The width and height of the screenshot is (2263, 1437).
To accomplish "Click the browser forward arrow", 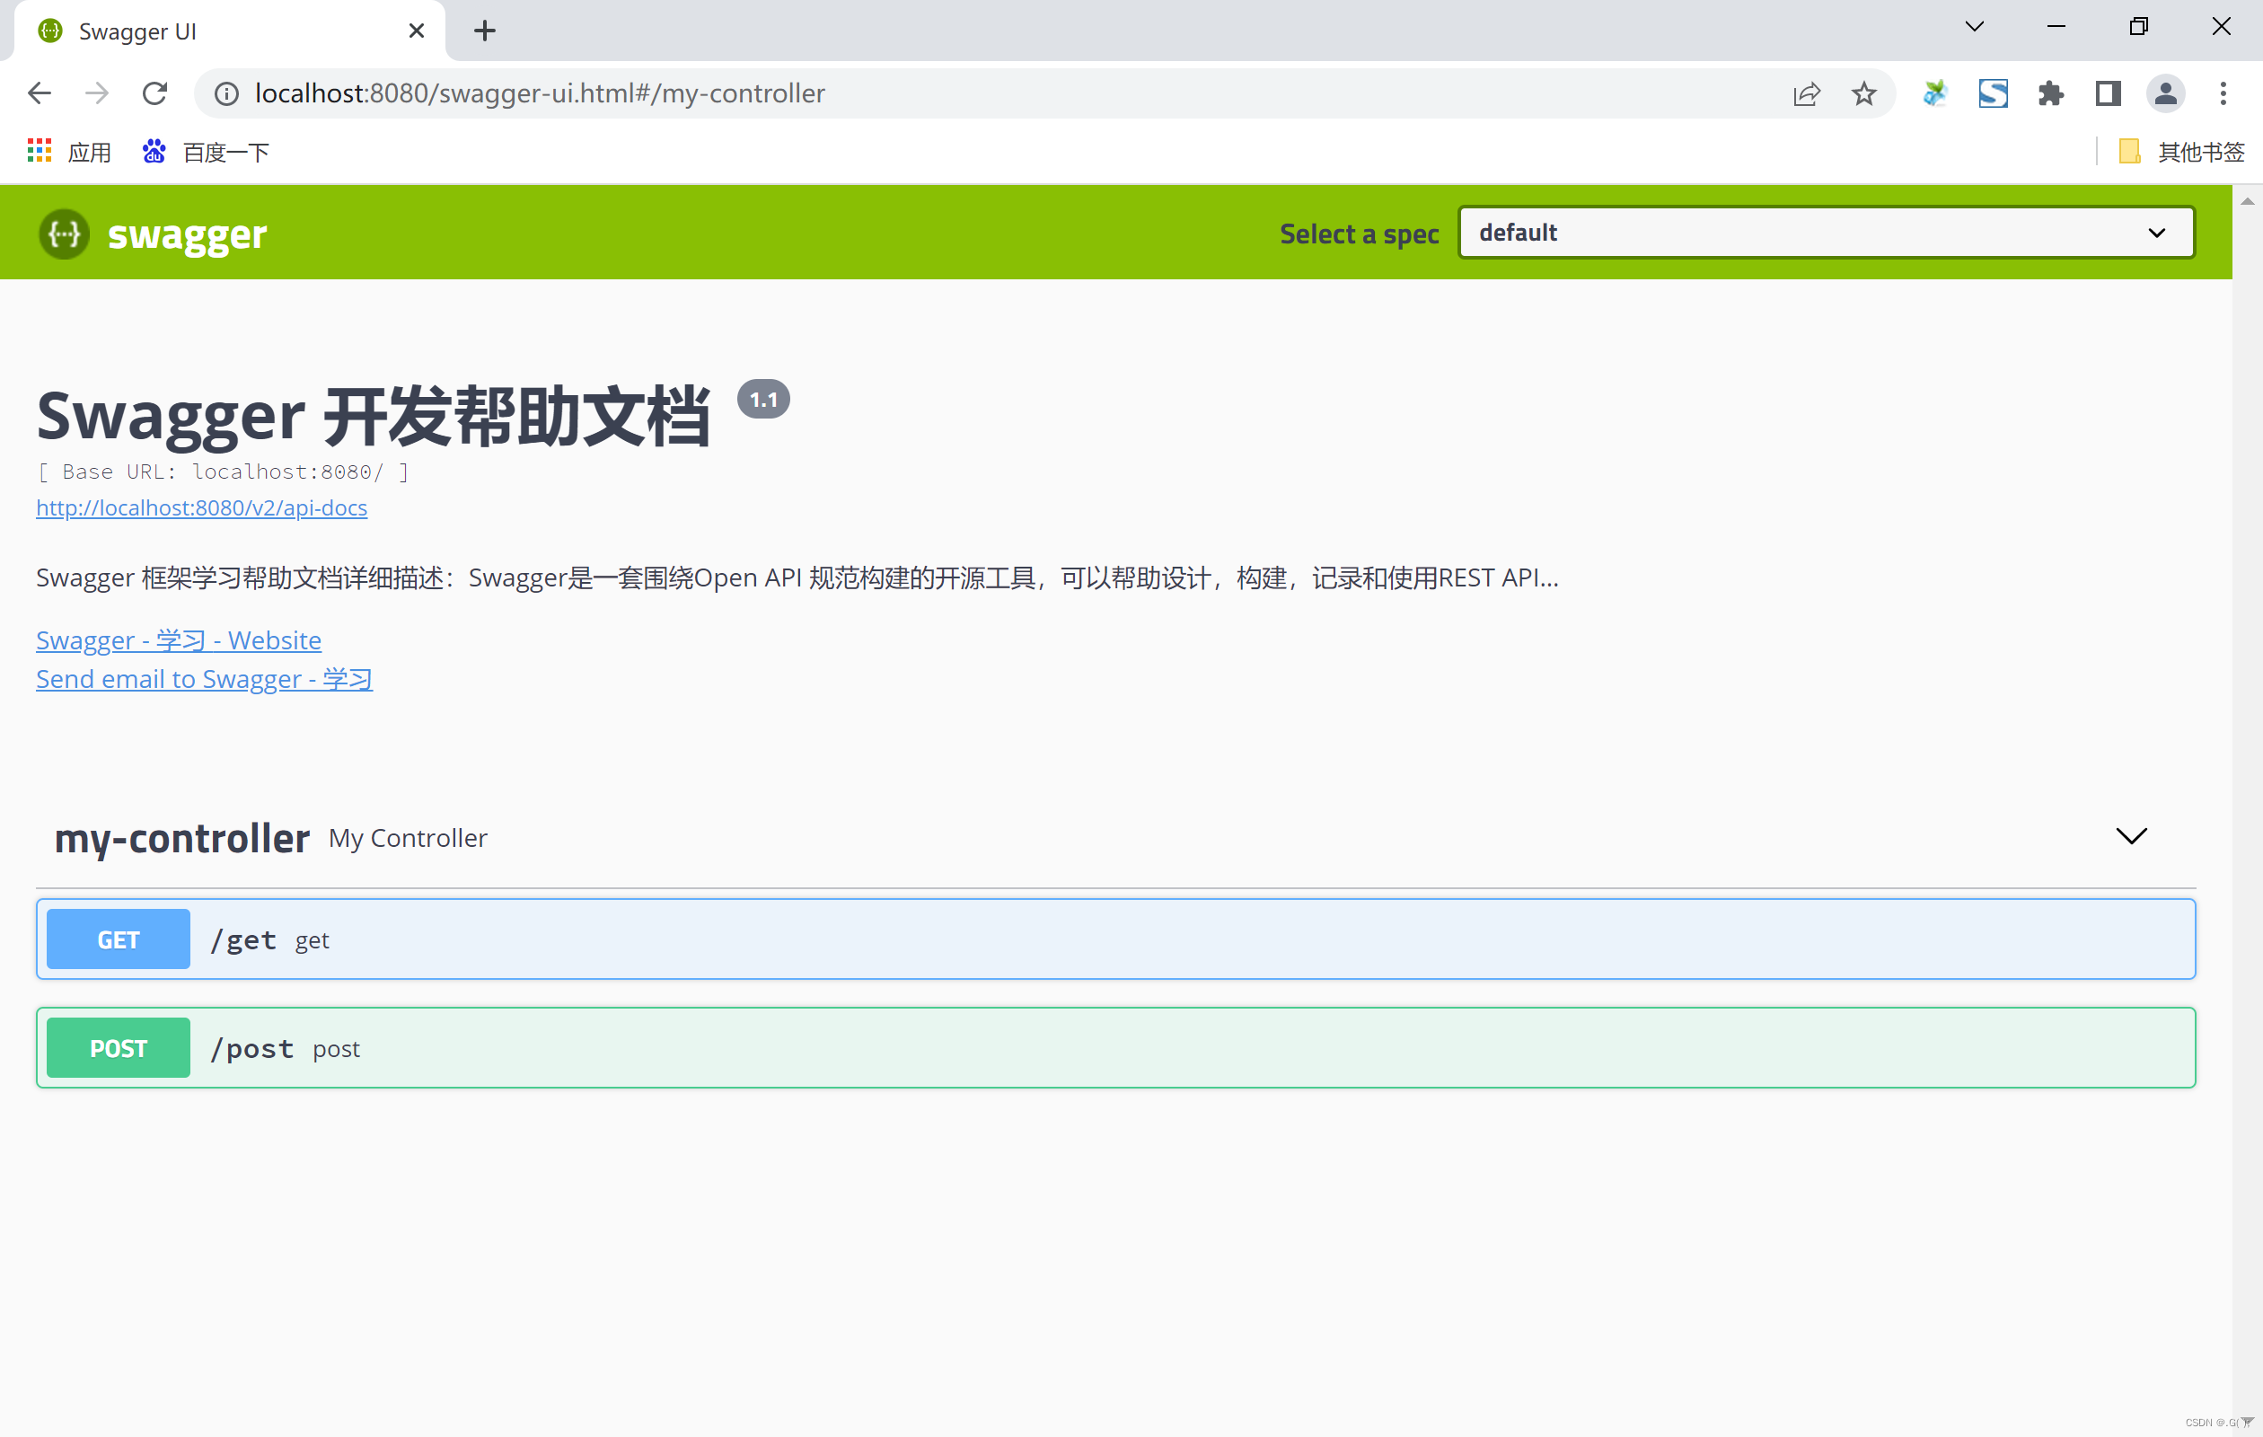I will tap(97, 93).
